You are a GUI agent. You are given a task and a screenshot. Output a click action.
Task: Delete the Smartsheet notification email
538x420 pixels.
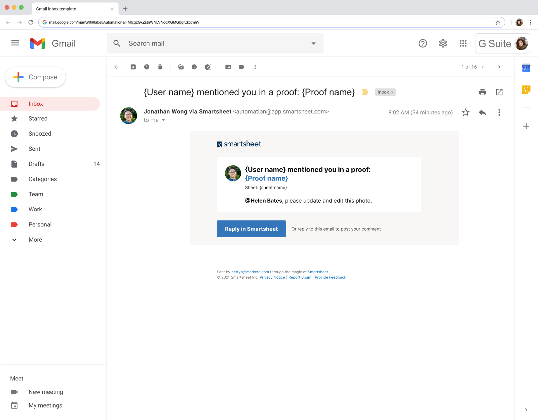click(160, 67)
